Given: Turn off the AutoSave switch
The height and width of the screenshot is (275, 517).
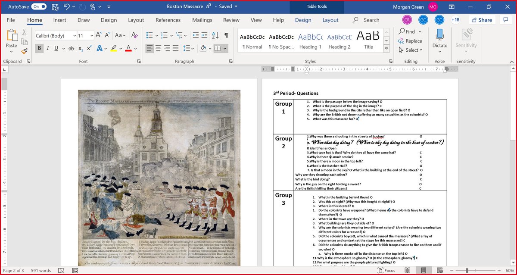Looking at the screenshot, I should 39,7.
